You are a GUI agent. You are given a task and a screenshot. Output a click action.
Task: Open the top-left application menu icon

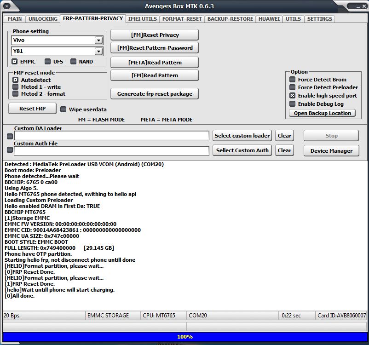[x=6, y=6]
